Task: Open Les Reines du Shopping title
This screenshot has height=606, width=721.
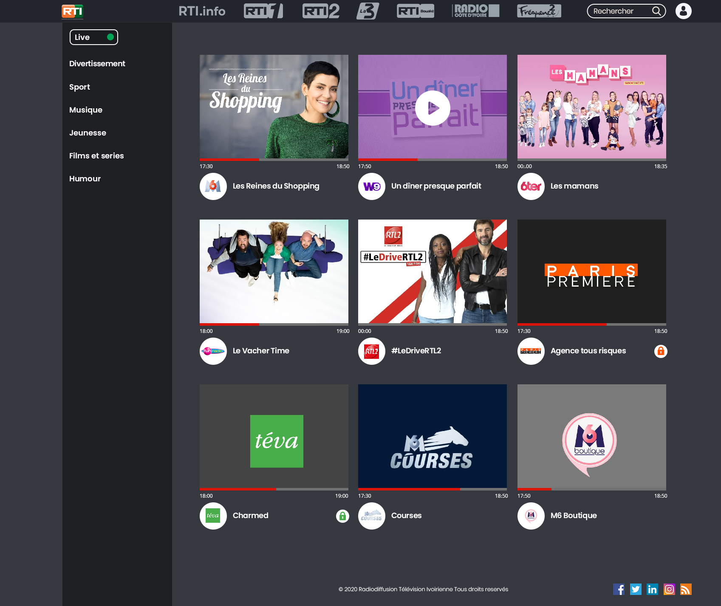Action: (x=276, y=186)
